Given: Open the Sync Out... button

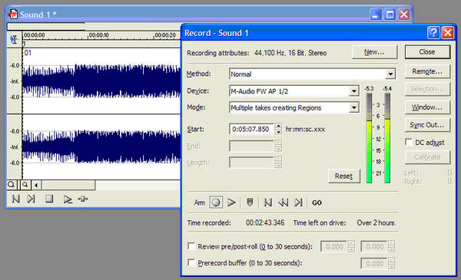Looking at the screenshot, I should tap(427, 125).
